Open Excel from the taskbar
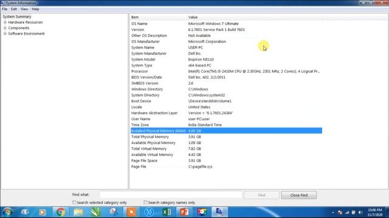389x218 pixels. point(167,212)
